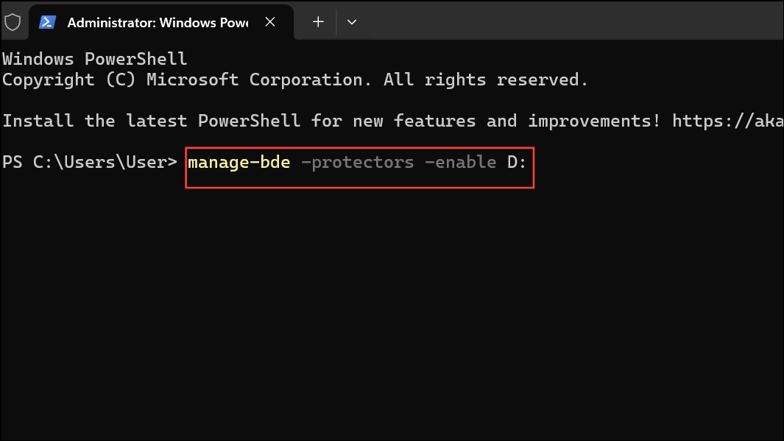Click the 'Windows PowerShell' header line

[x=94, y=58]
